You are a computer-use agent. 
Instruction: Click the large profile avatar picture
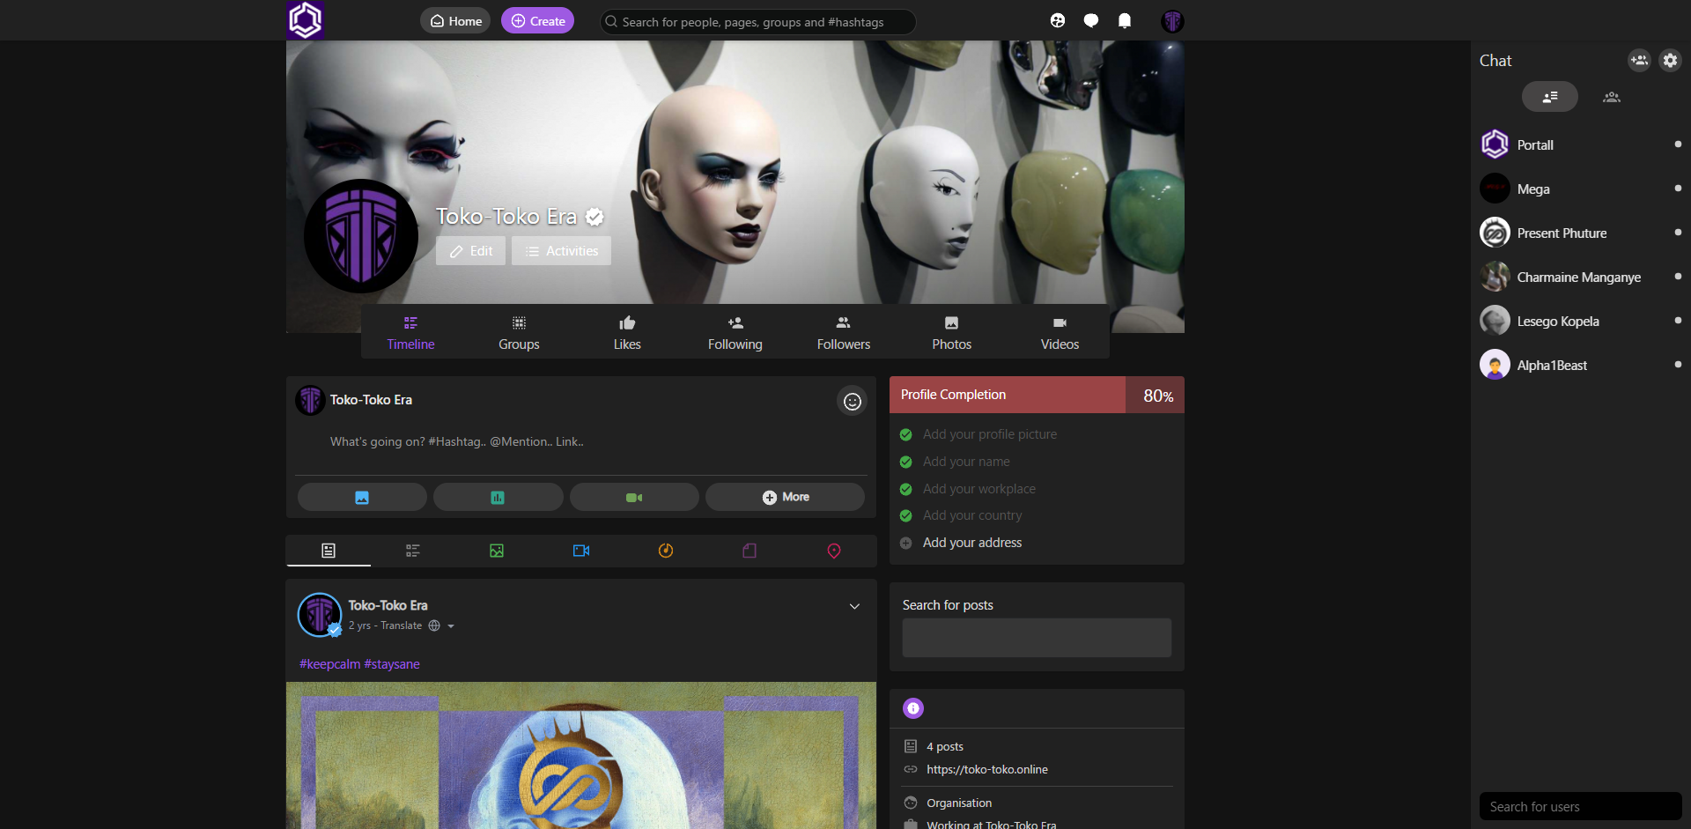click(x=361, y=236)
